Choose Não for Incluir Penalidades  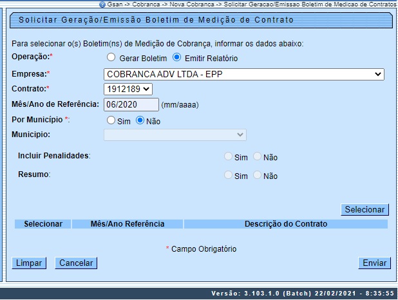[258, 156]
